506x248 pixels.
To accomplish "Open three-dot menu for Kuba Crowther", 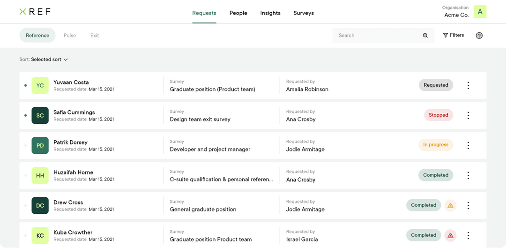I will (468, 235).
